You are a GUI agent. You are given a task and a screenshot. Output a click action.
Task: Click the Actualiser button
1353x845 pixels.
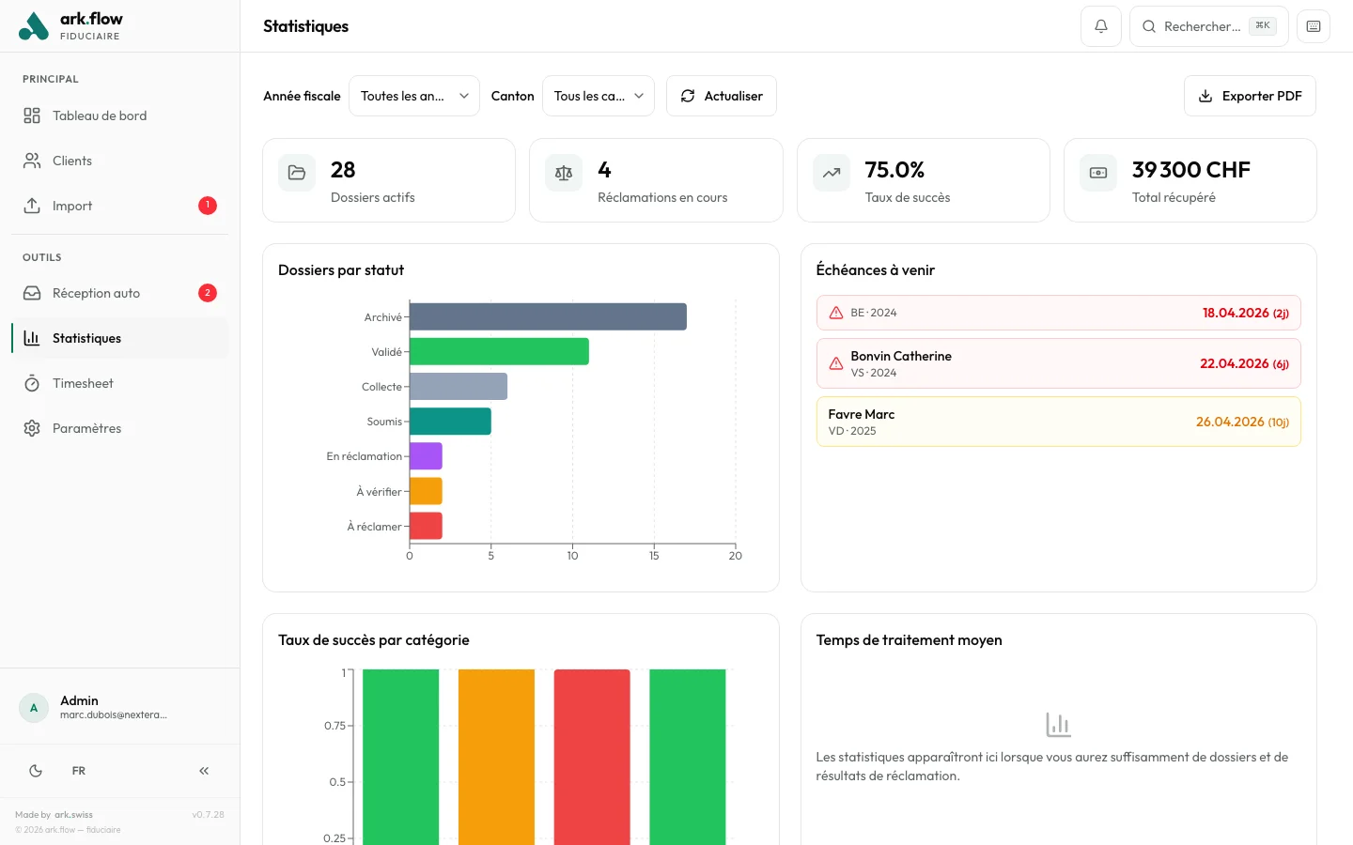pyautogui.click(x=722, y=96)
